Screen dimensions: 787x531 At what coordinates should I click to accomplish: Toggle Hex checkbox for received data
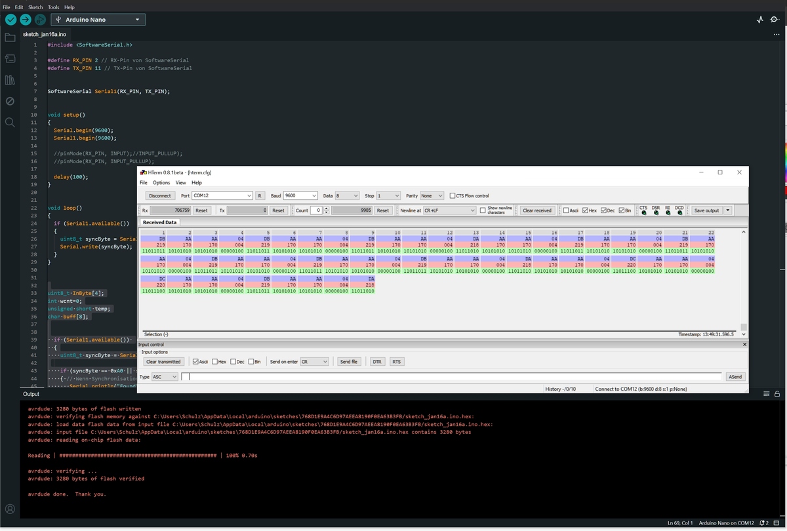pyautogui.click(x=585, y=210)
